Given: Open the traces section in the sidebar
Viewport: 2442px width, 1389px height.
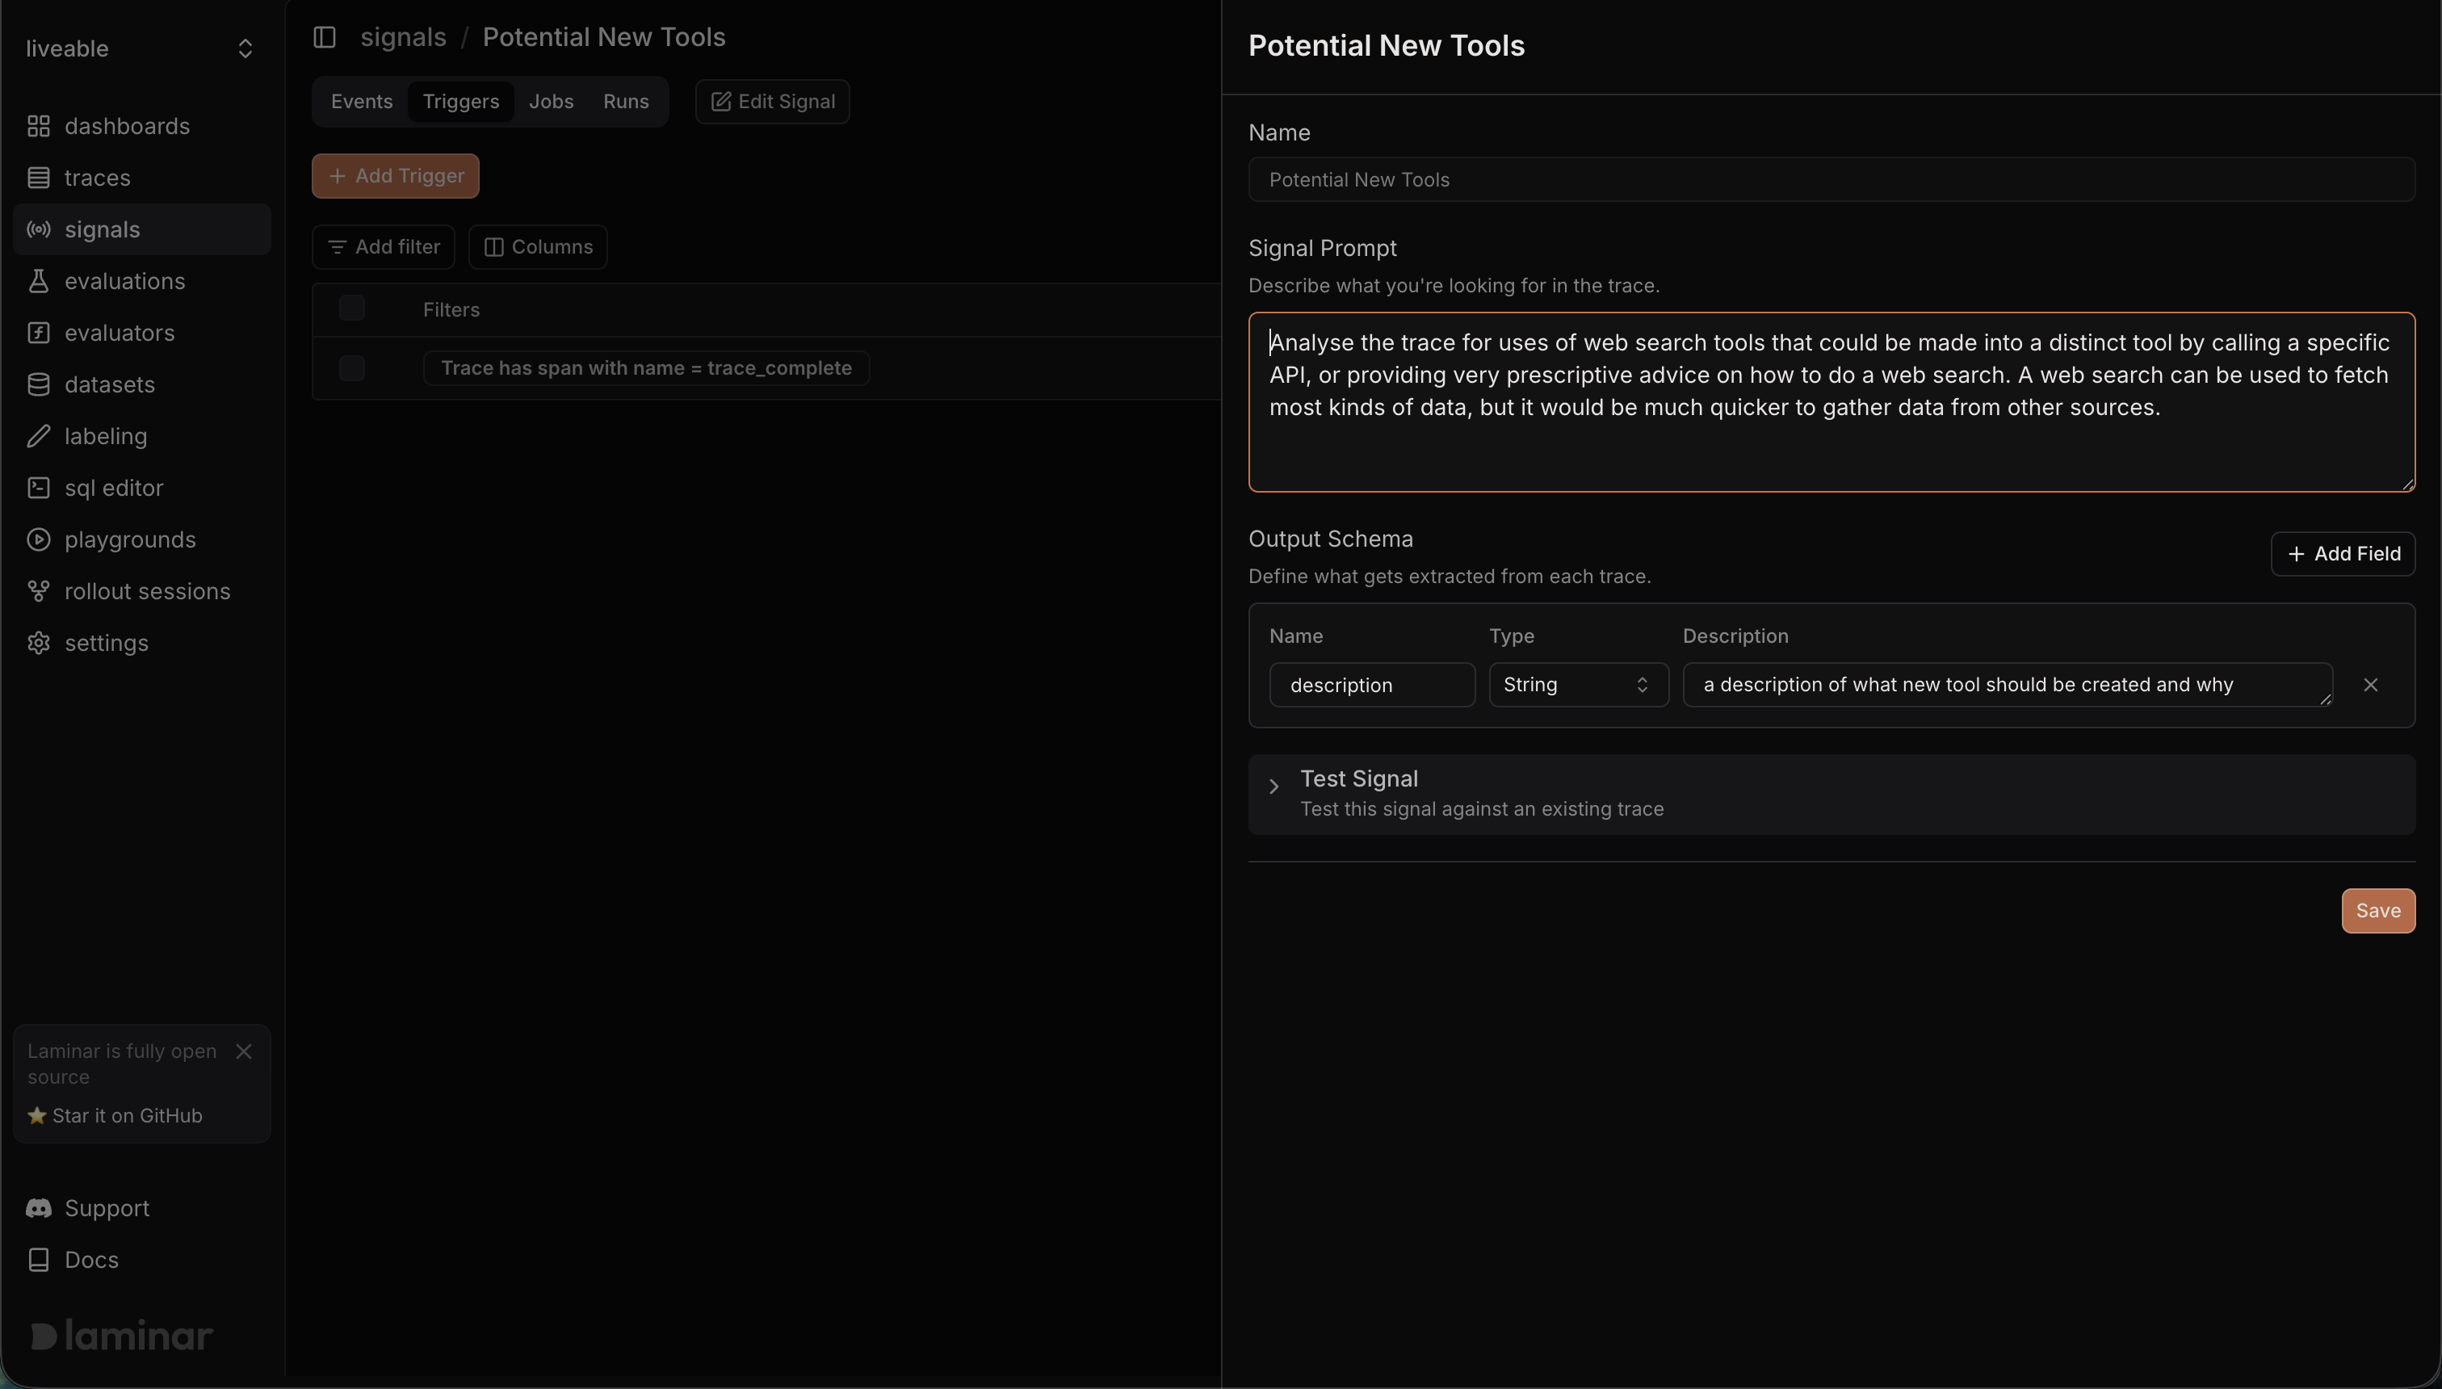Looking at the screenshot, I should coord(96,178).
